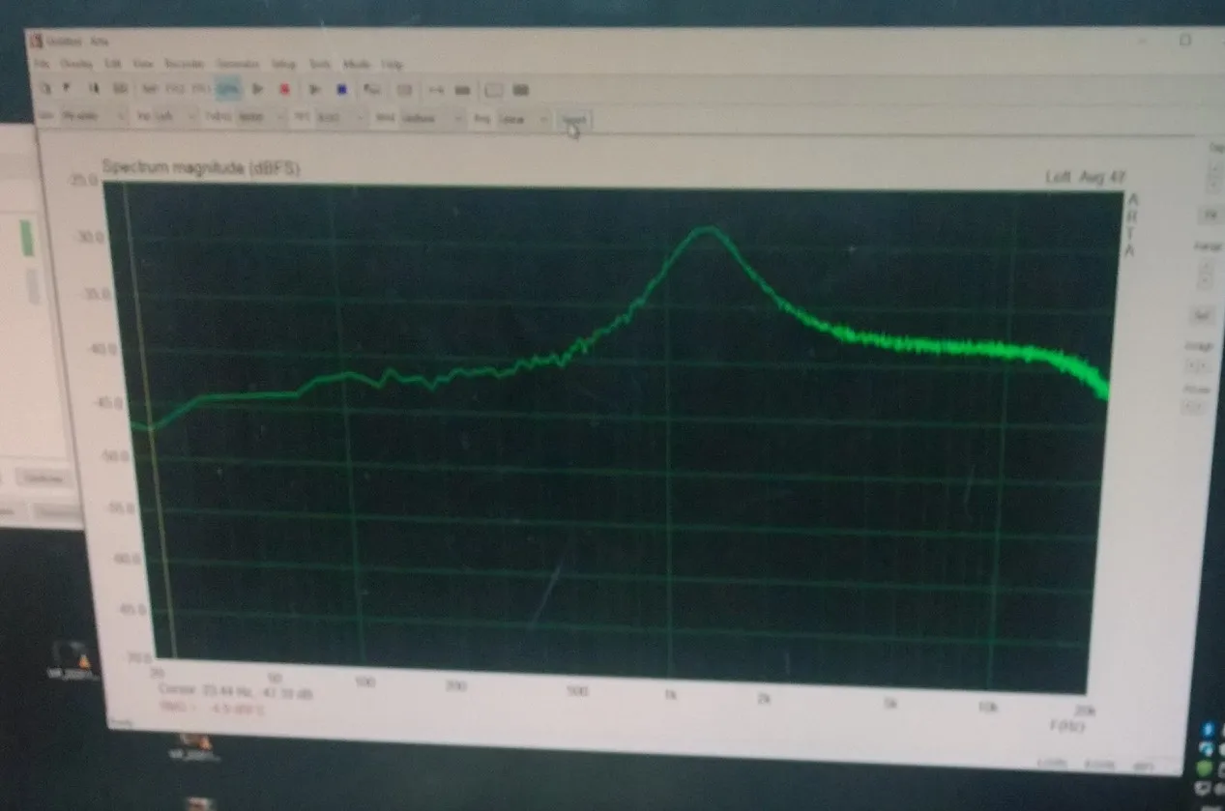Start the generator with second play icon

[314, 90]
